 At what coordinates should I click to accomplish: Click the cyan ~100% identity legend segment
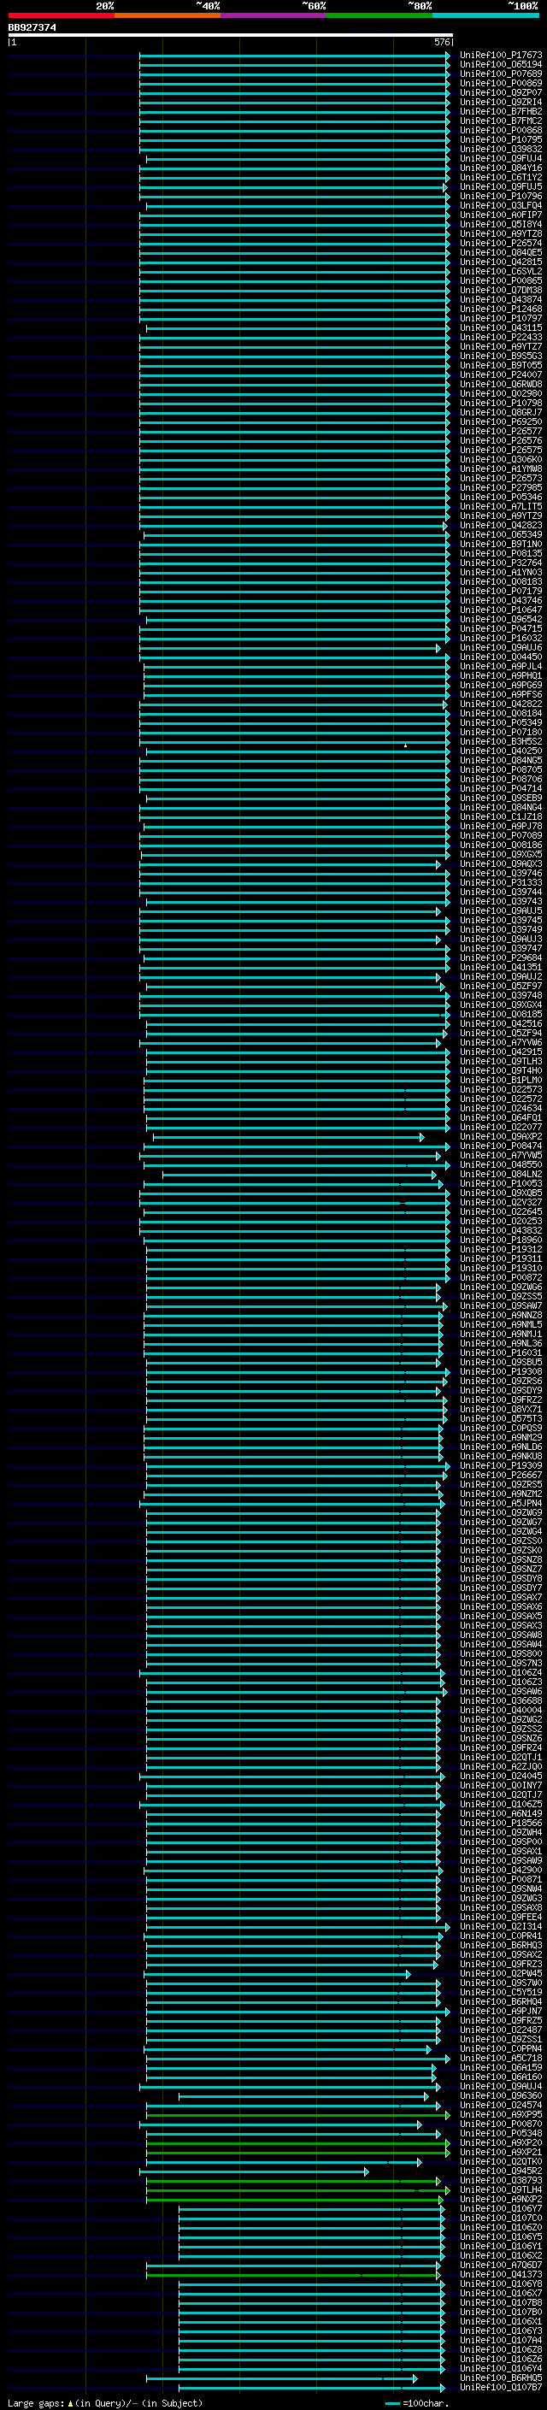(x=485, y=15)
